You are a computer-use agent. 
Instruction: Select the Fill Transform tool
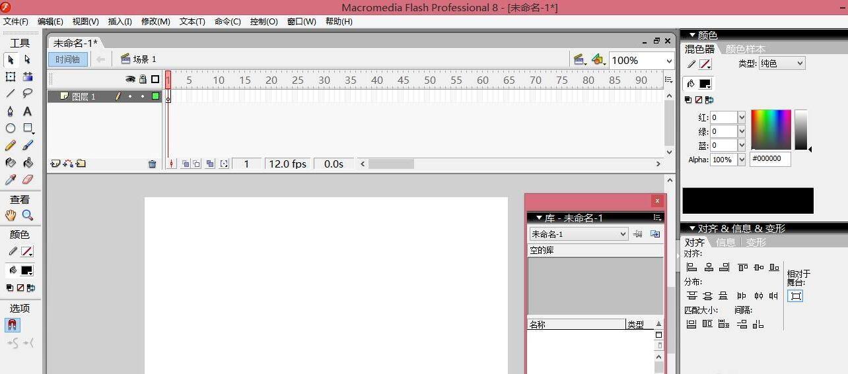(x=28, y=77)
